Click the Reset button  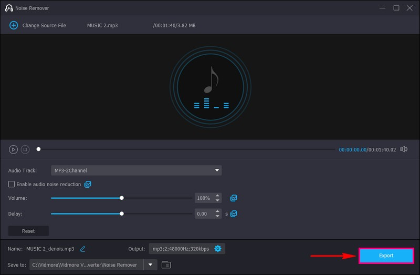coord(28,231)
